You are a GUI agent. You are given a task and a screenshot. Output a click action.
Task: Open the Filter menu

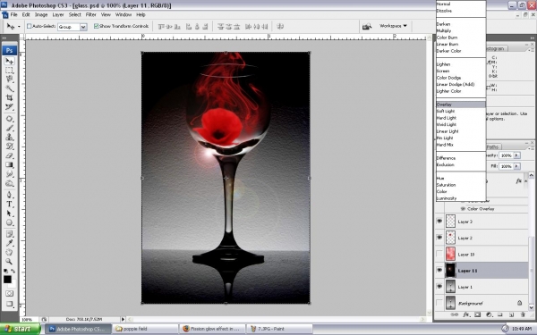[x=90, y=14]
